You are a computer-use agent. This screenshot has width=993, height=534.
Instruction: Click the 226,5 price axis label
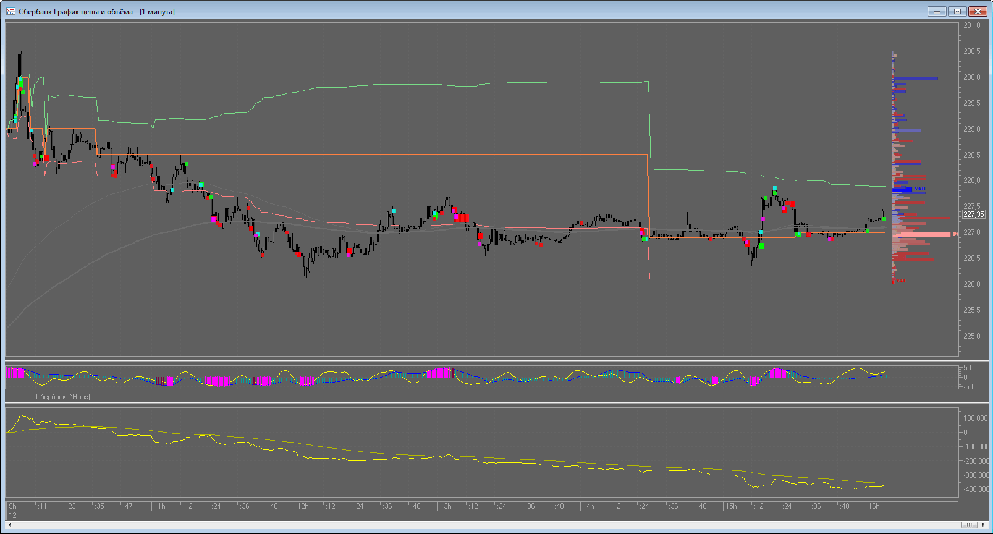972,258
